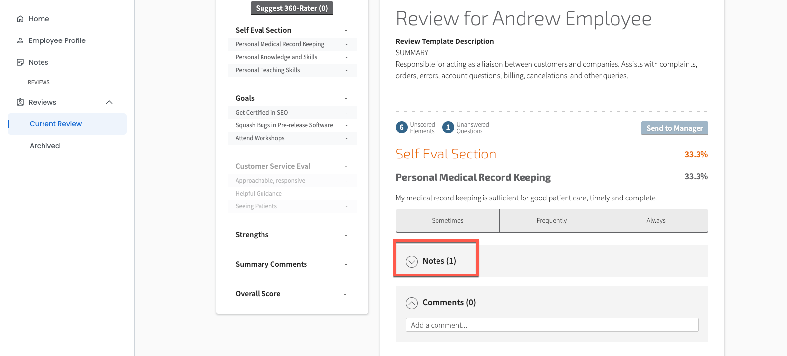This screenshot has height=356, width=787.
Task: Click the Personal Medical Record Keeping heading
Action: coord(473,177)
